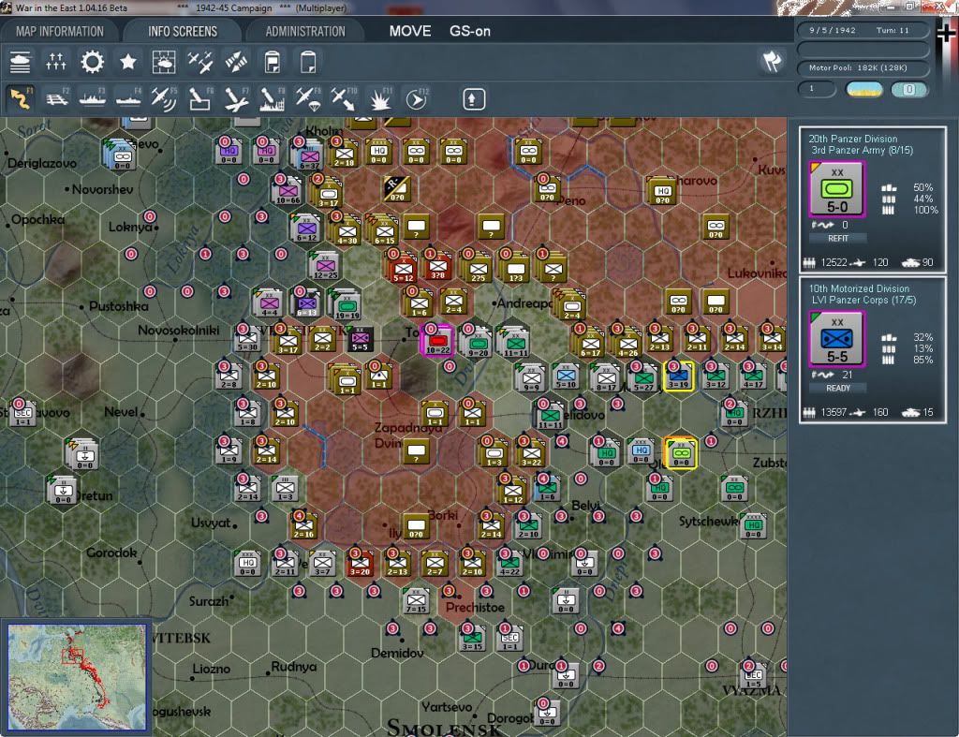This screenshot has width=959, height=737.
Task: Open the 10th Motorized Division name link
Action: 859,288
